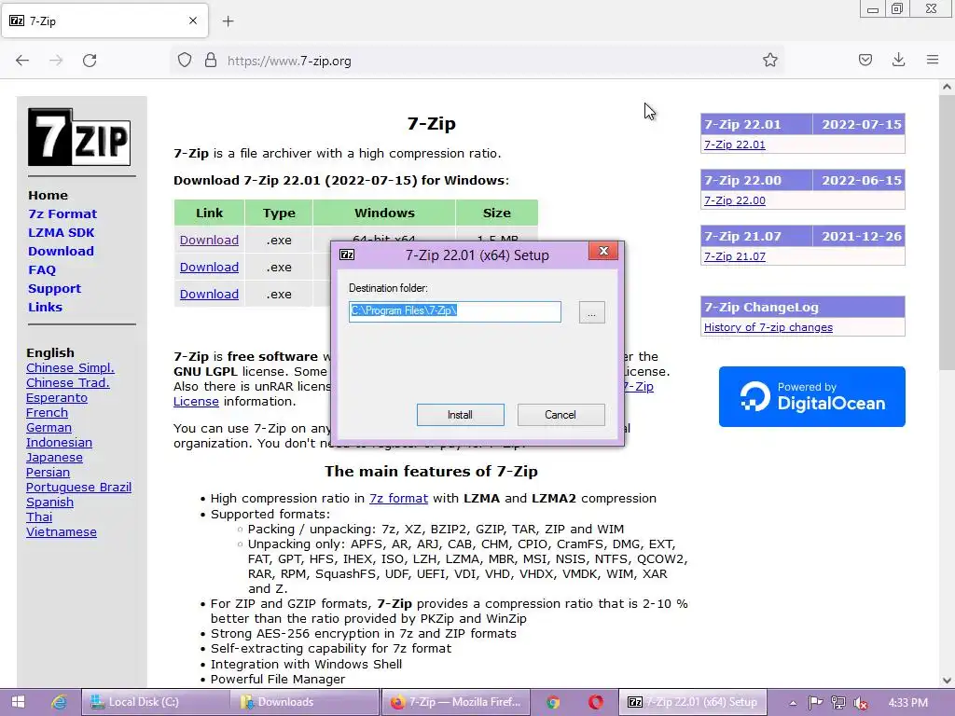Click the DigitalOcean banner

click(x=812, y=396)
